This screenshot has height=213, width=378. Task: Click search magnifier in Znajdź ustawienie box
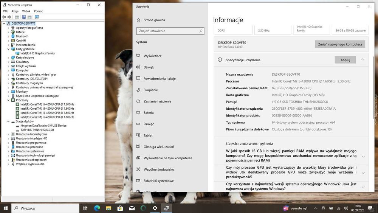coord(201,31)
